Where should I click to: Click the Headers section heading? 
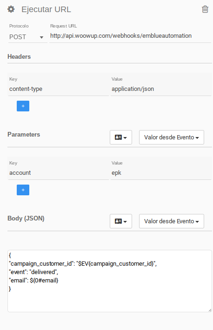click(x=19, y=56)
